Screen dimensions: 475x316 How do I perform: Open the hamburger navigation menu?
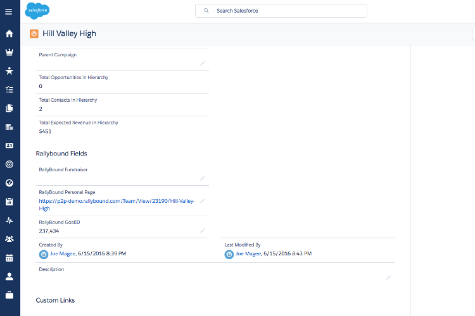[x=9, y=11]
